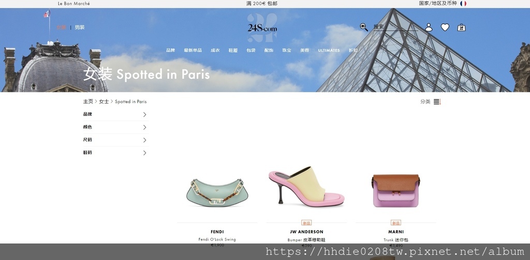The width and height of the screenshot is (530, 260).
Task: Open 国家/地区及币种 selector
Action: pos(438,4)
